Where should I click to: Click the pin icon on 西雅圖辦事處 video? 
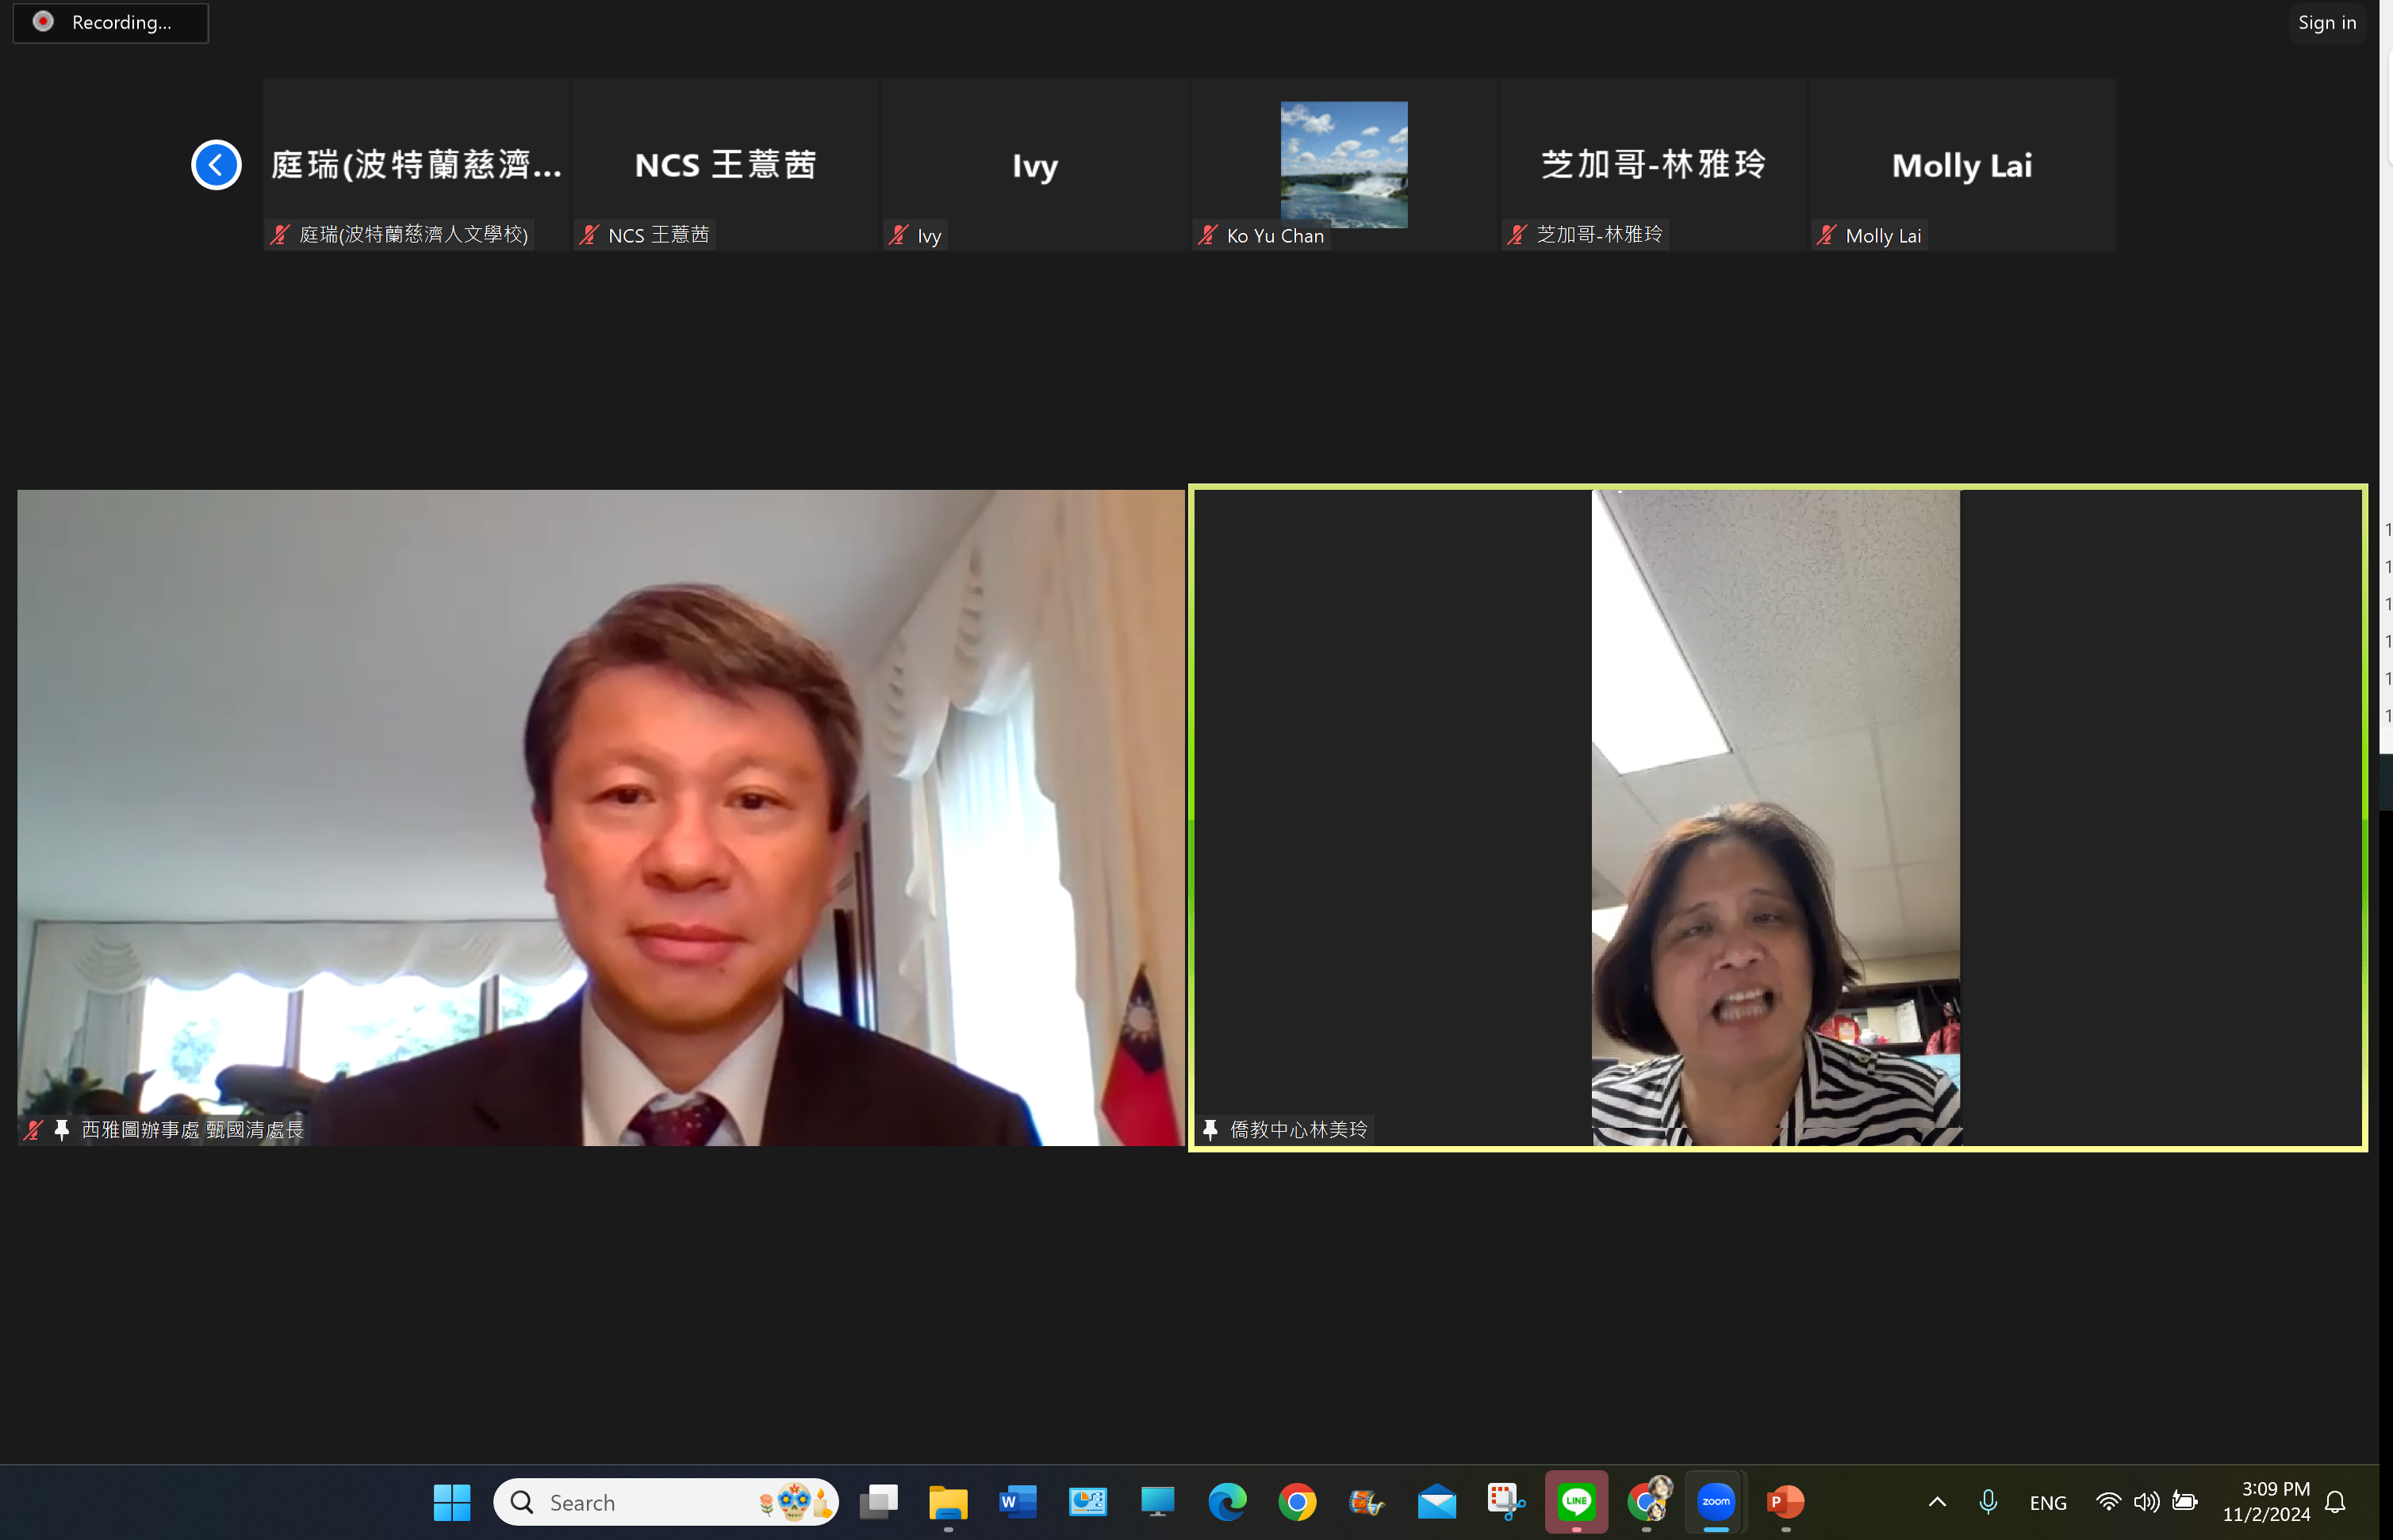[x=62, y=1130]
